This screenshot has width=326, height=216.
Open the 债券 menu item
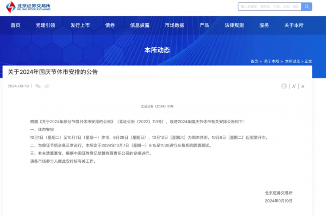110,26
